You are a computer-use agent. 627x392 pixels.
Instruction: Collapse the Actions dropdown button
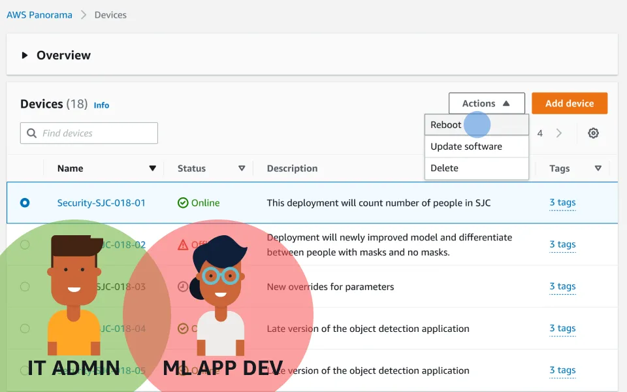(487, 103)
